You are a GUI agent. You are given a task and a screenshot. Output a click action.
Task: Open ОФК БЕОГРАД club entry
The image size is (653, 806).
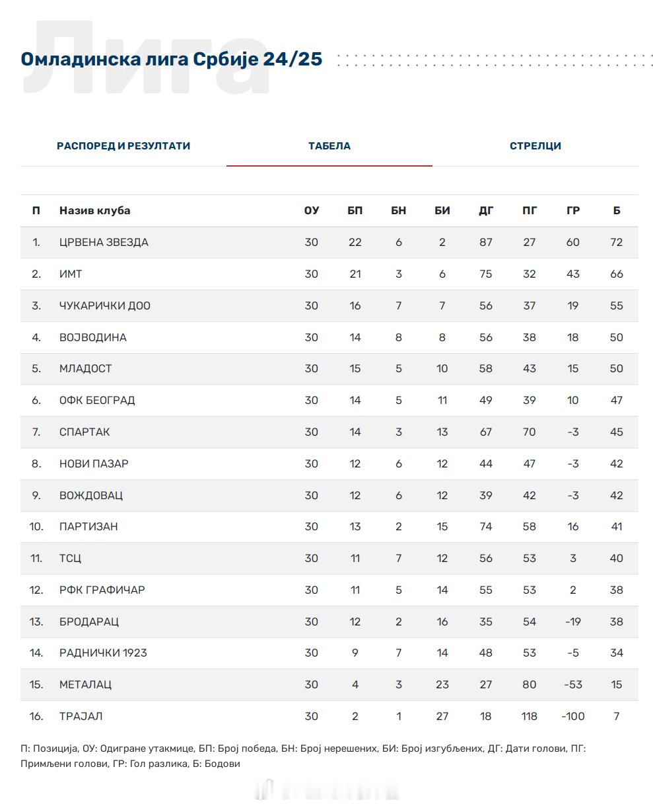[x=97, y=400]
